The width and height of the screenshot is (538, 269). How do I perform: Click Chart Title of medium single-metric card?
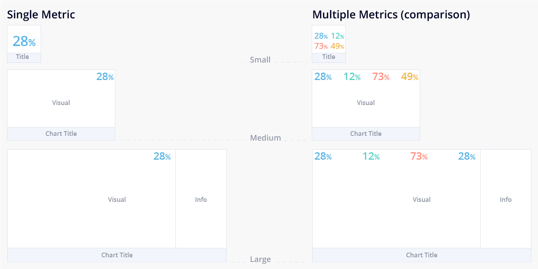[61, 134]
